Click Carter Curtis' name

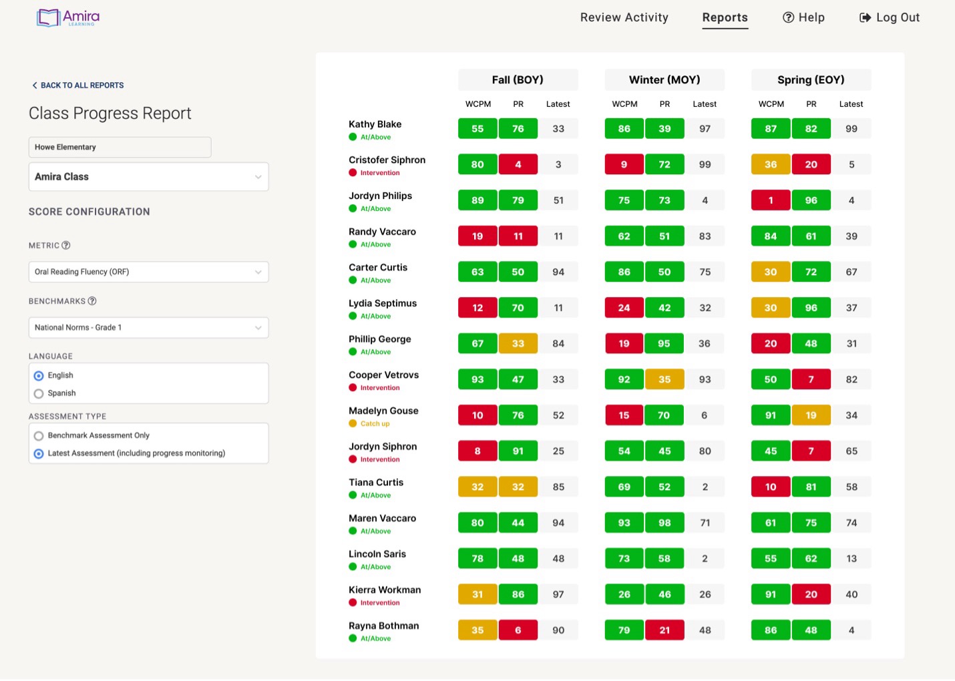(378, 268)
